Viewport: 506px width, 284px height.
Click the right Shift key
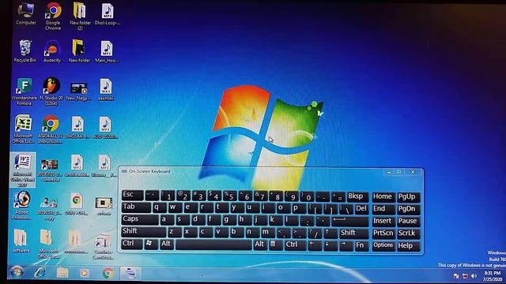[x=353, y=234]
